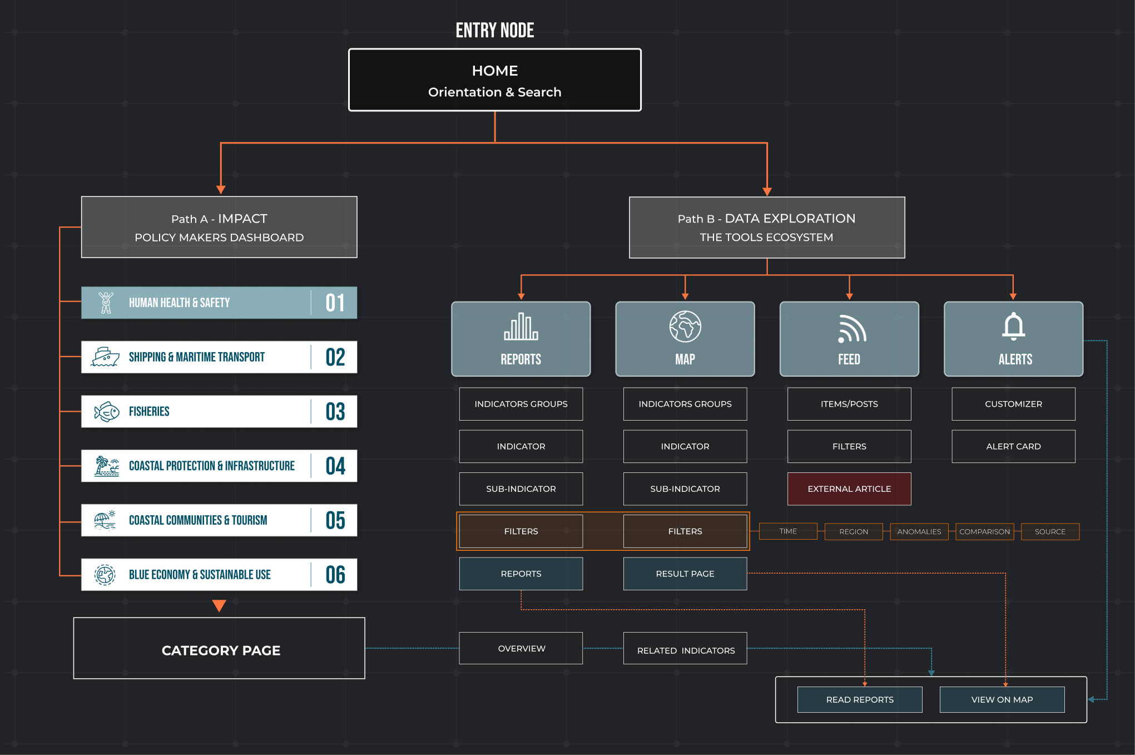This screenshot has height=755, width=1135.
Task: Click the Overview box
Action: point(521,648)
